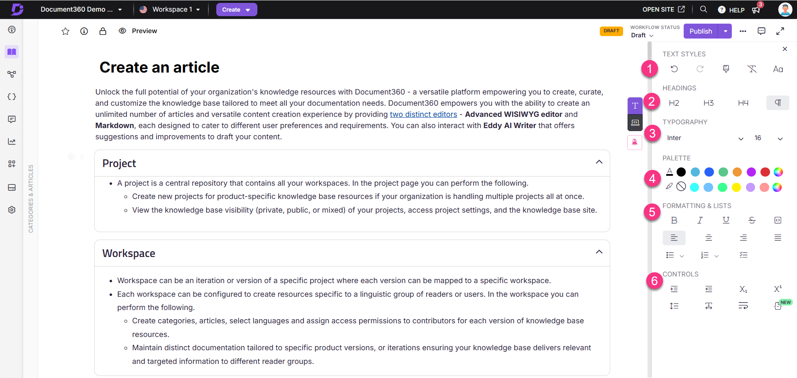
Task: Align text left
Action: (674, 238)
